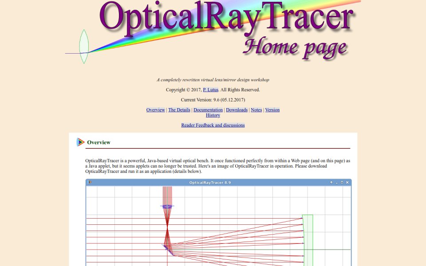Open Reader Feedback and discussions link
The height and width of the screenshot is (266, 426).
[x=213, y=125]
